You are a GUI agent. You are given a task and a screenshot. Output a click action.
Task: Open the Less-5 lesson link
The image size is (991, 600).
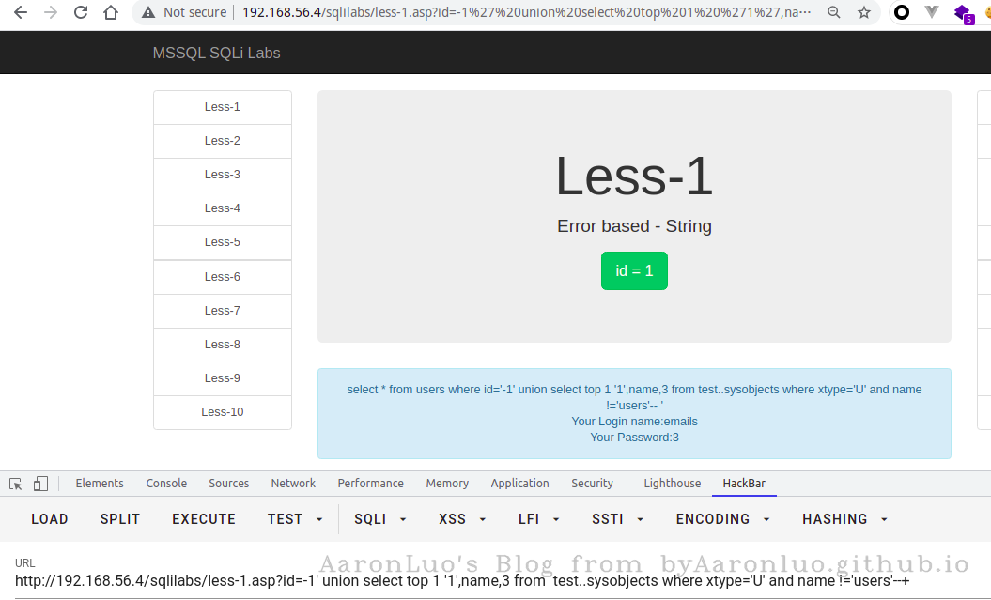point(223,242)
